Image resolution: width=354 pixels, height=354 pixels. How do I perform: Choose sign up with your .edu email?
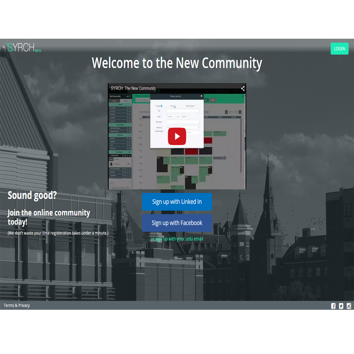(x=177, y=239)
